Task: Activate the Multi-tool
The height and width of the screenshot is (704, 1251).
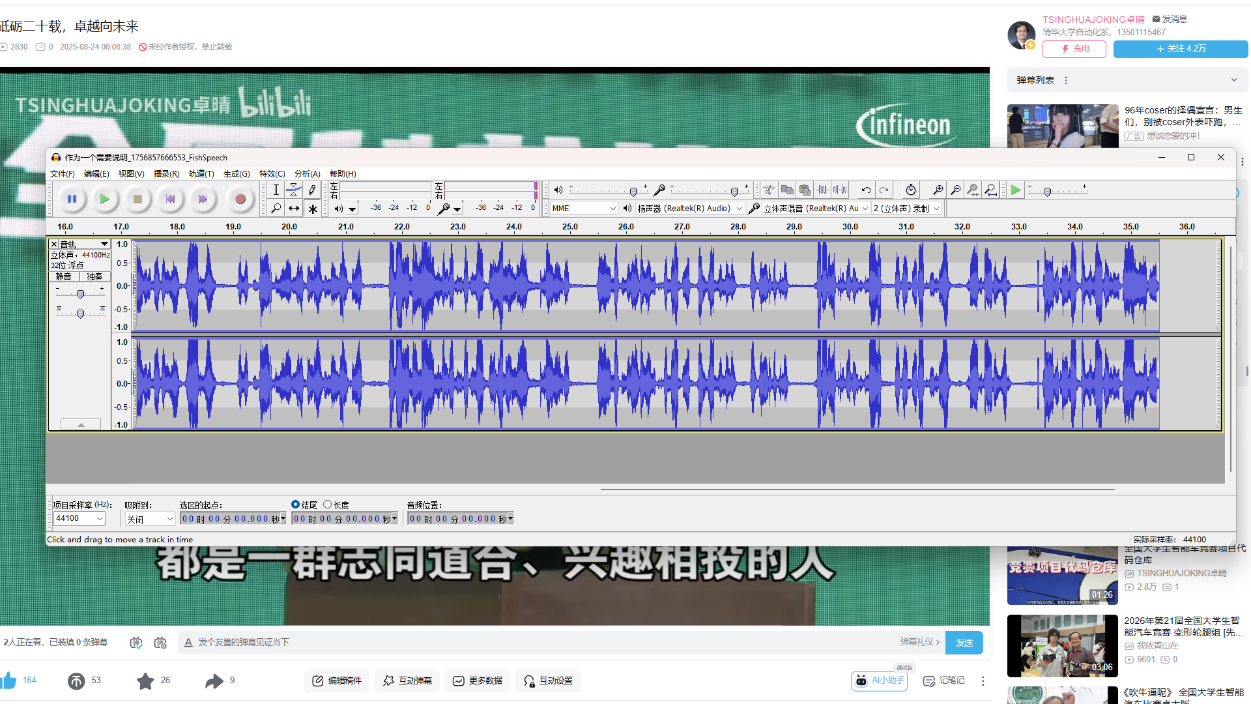Action: pos(312,209)
